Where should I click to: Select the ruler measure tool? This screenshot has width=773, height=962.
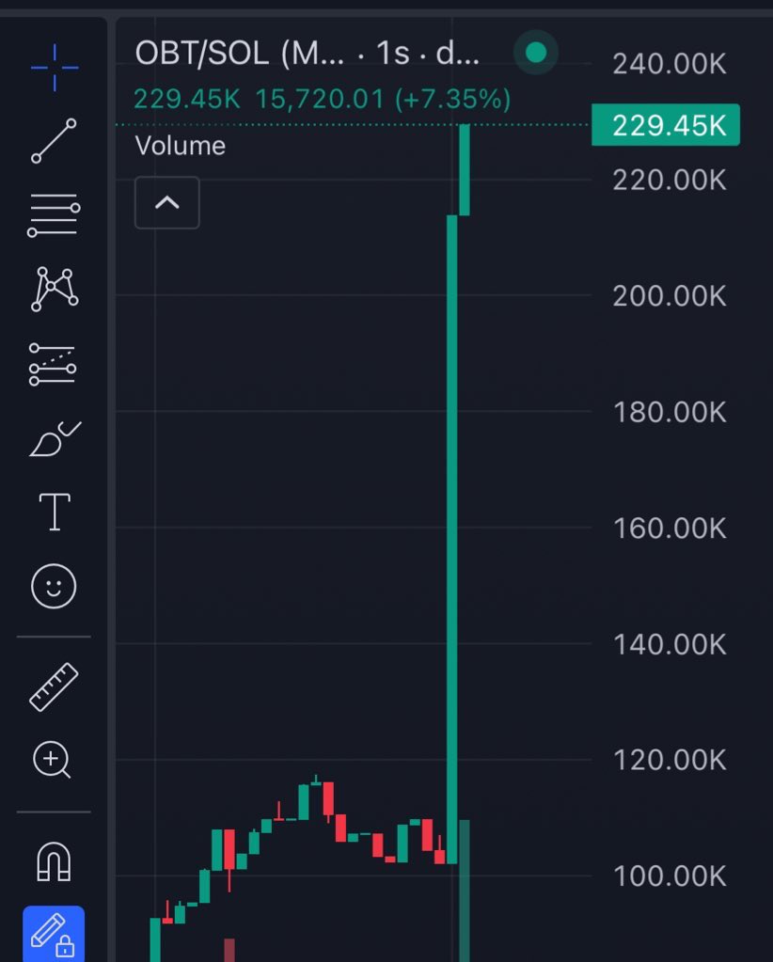tap(54, 687)
